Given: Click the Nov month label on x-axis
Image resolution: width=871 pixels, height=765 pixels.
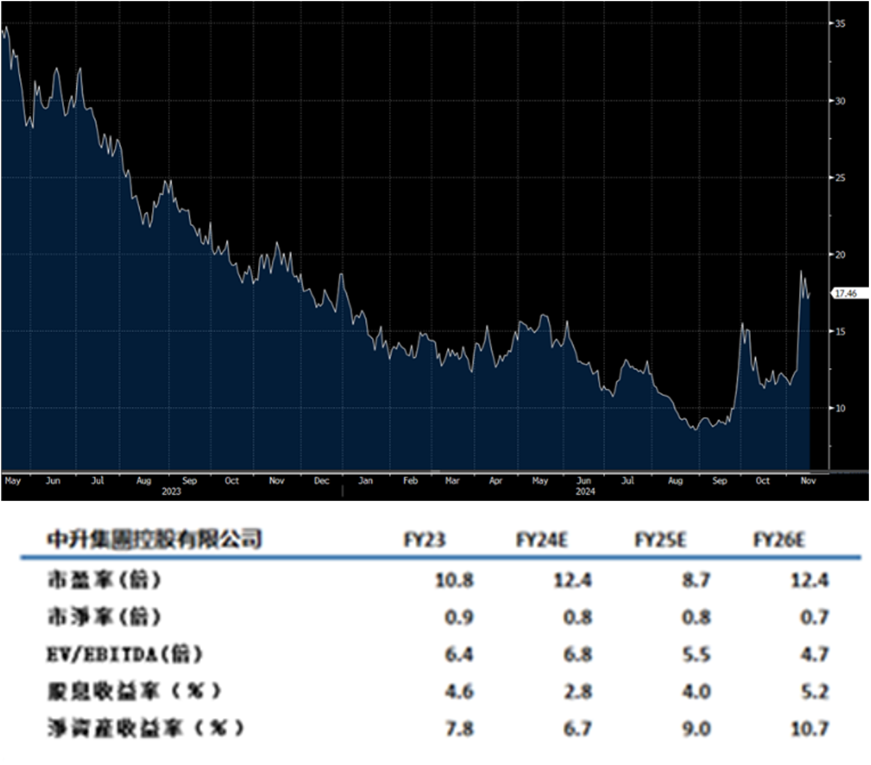Looking at the screenshot, I should click(809, 481).
